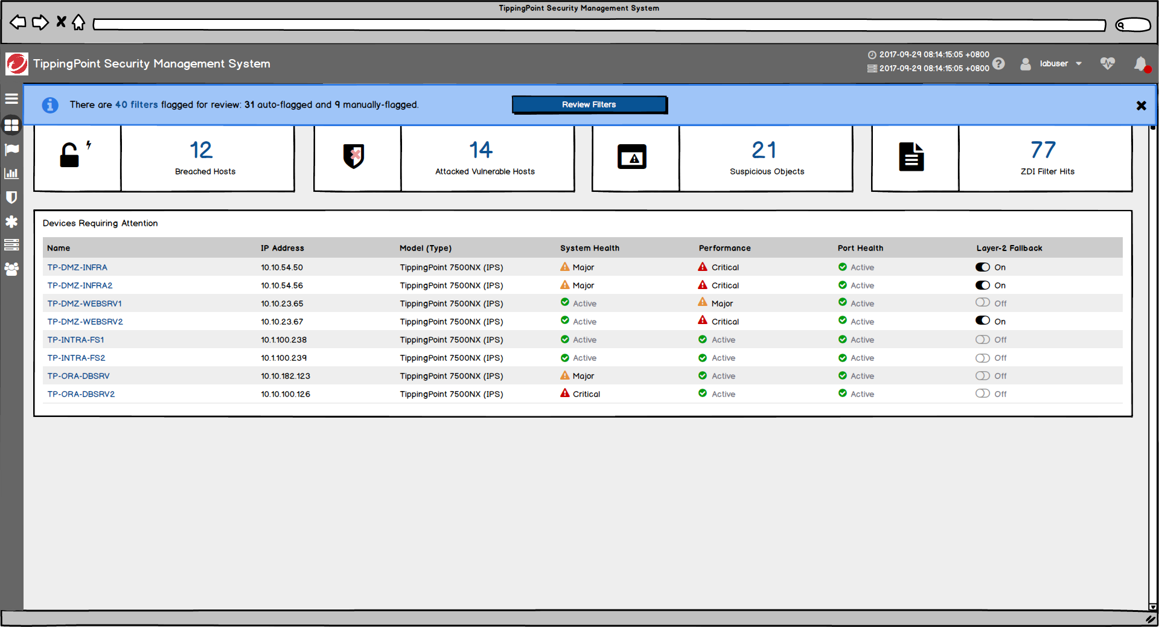Open the help question mark icon
Image resolution: width=1159 pixels, height=627 pixels.
[x=999, y=63]
